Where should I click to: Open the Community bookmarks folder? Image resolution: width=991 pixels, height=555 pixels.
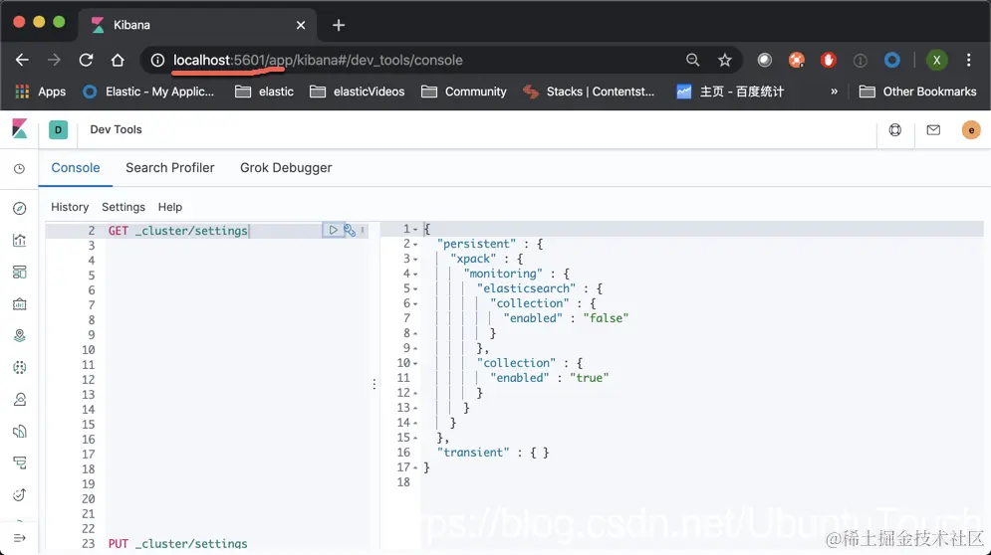[464, 92]
